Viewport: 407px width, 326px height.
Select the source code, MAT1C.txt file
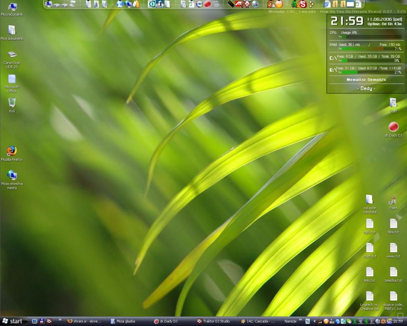393,301
